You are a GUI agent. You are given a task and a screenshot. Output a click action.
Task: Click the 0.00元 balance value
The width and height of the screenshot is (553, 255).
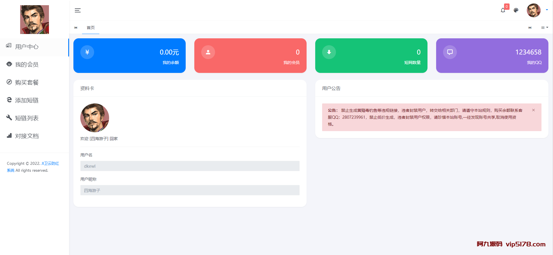pos(169,52)
